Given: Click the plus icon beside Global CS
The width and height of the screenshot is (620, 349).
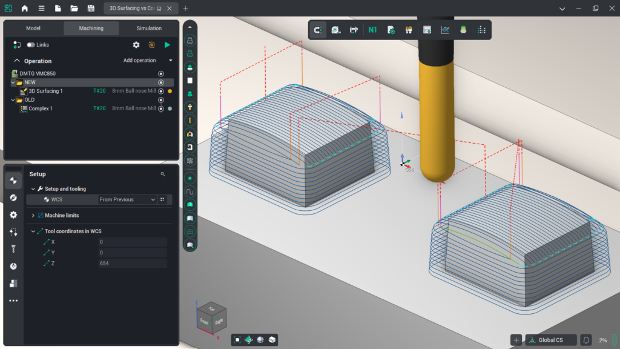Looking at the screenshot, I should (516, 340).
